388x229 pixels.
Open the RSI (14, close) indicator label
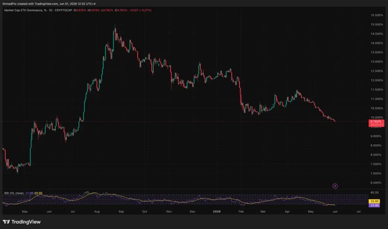pyautogui.click(x=14, y=193)
